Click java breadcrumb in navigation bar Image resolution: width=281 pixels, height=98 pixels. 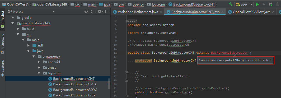(x=105, y=4)
